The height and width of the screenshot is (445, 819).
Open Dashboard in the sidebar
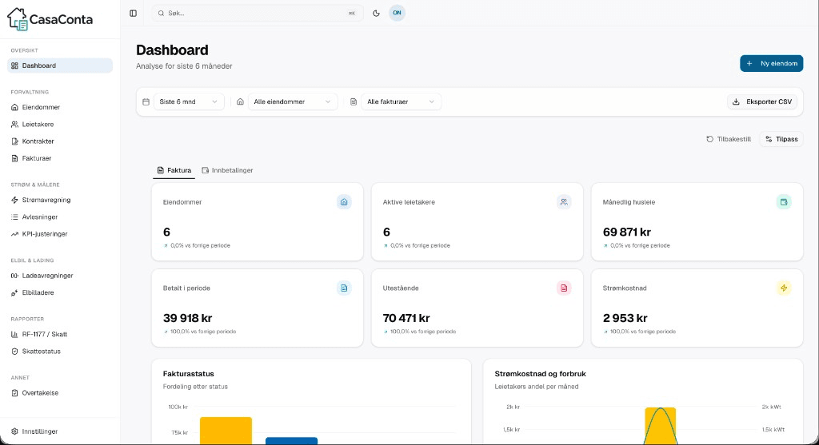coord(60,66)
